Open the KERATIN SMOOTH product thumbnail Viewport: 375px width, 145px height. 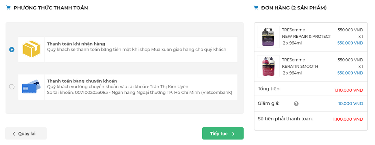[268, 66]
